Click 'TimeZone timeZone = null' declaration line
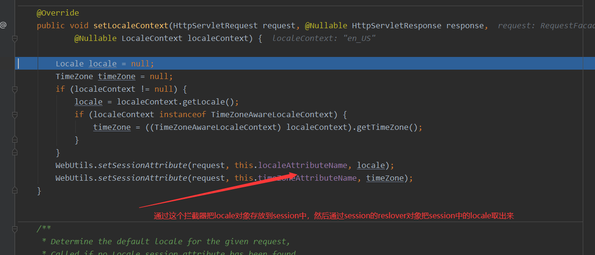 point(114,76)
